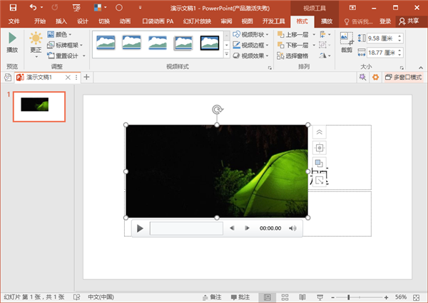Viewport: 428px width, 303px height.
Task: Click the video timeline seek bar
Action: pos(186,228)
